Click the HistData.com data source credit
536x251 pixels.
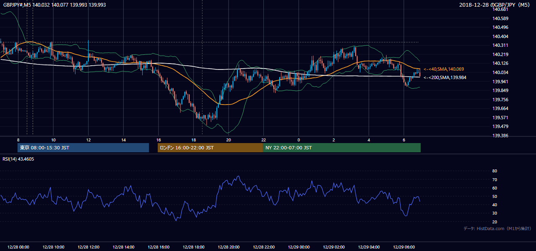click(497, 228)
